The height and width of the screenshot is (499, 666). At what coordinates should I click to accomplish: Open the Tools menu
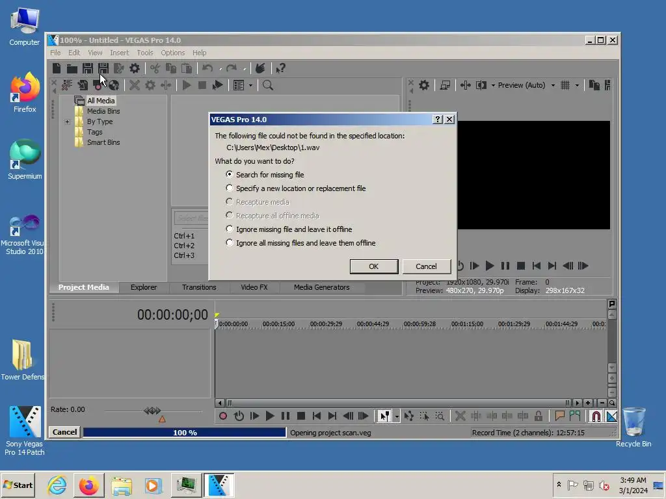point(145,53)
